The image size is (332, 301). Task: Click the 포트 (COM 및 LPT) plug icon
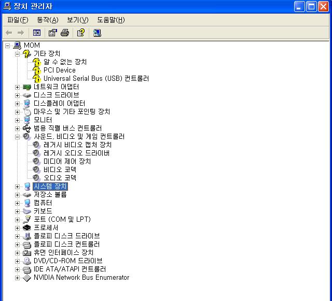(x=27, y=219)
